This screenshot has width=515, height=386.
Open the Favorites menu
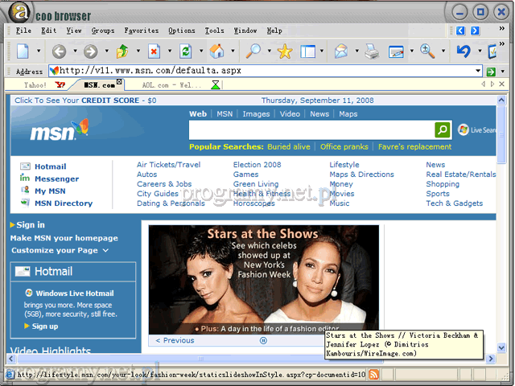coord(141,31)
